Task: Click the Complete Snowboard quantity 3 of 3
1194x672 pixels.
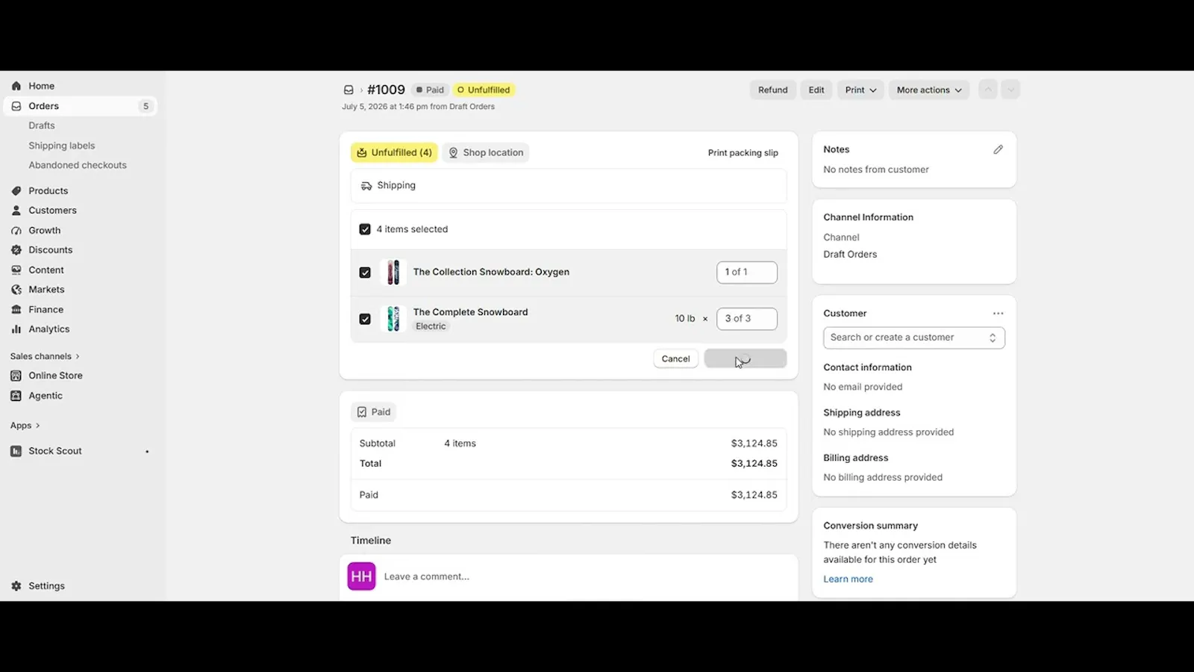Action: (x=747, y=319)
